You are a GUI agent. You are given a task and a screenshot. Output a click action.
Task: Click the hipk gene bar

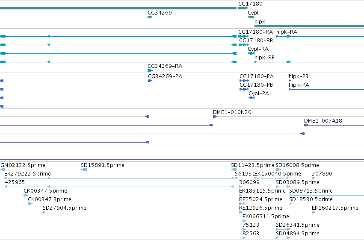309,26
